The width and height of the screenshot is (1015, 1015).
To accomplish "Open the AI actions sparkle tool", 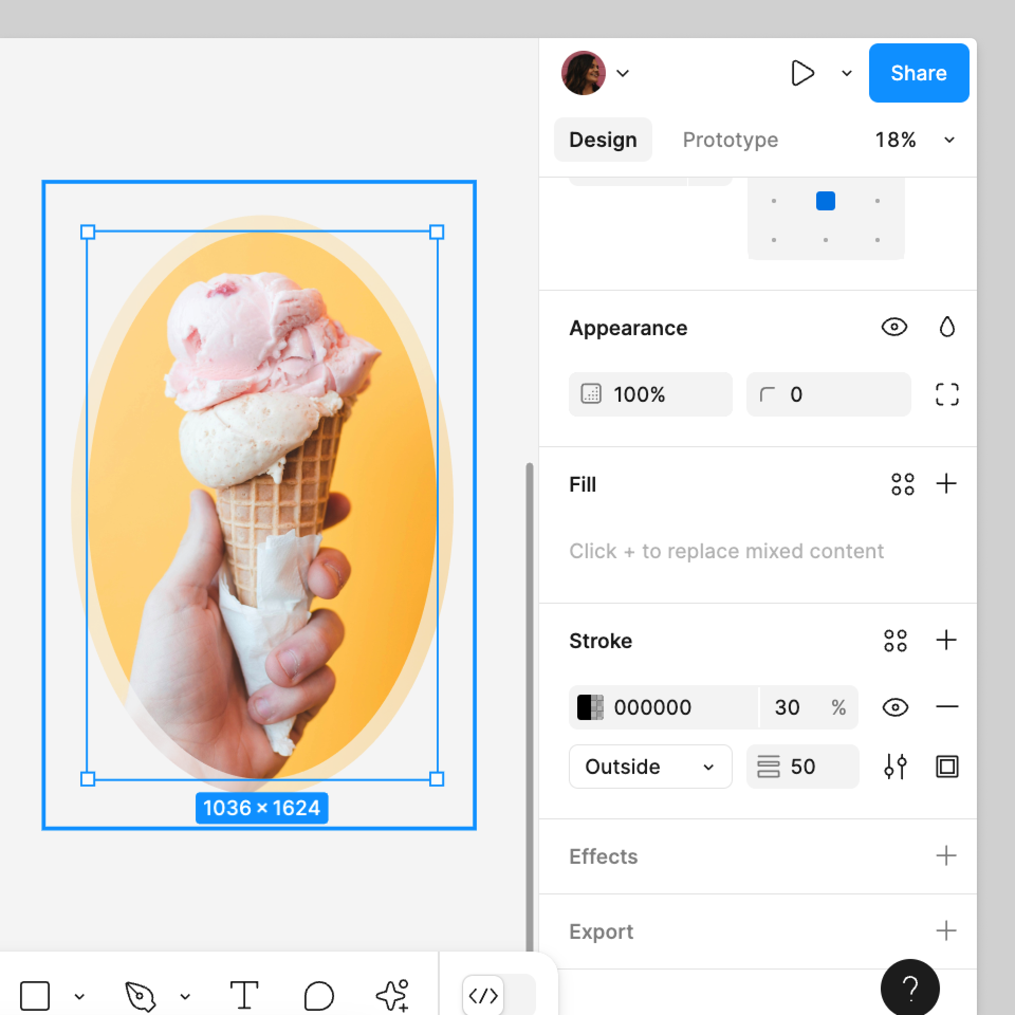I will coord(392,995).
